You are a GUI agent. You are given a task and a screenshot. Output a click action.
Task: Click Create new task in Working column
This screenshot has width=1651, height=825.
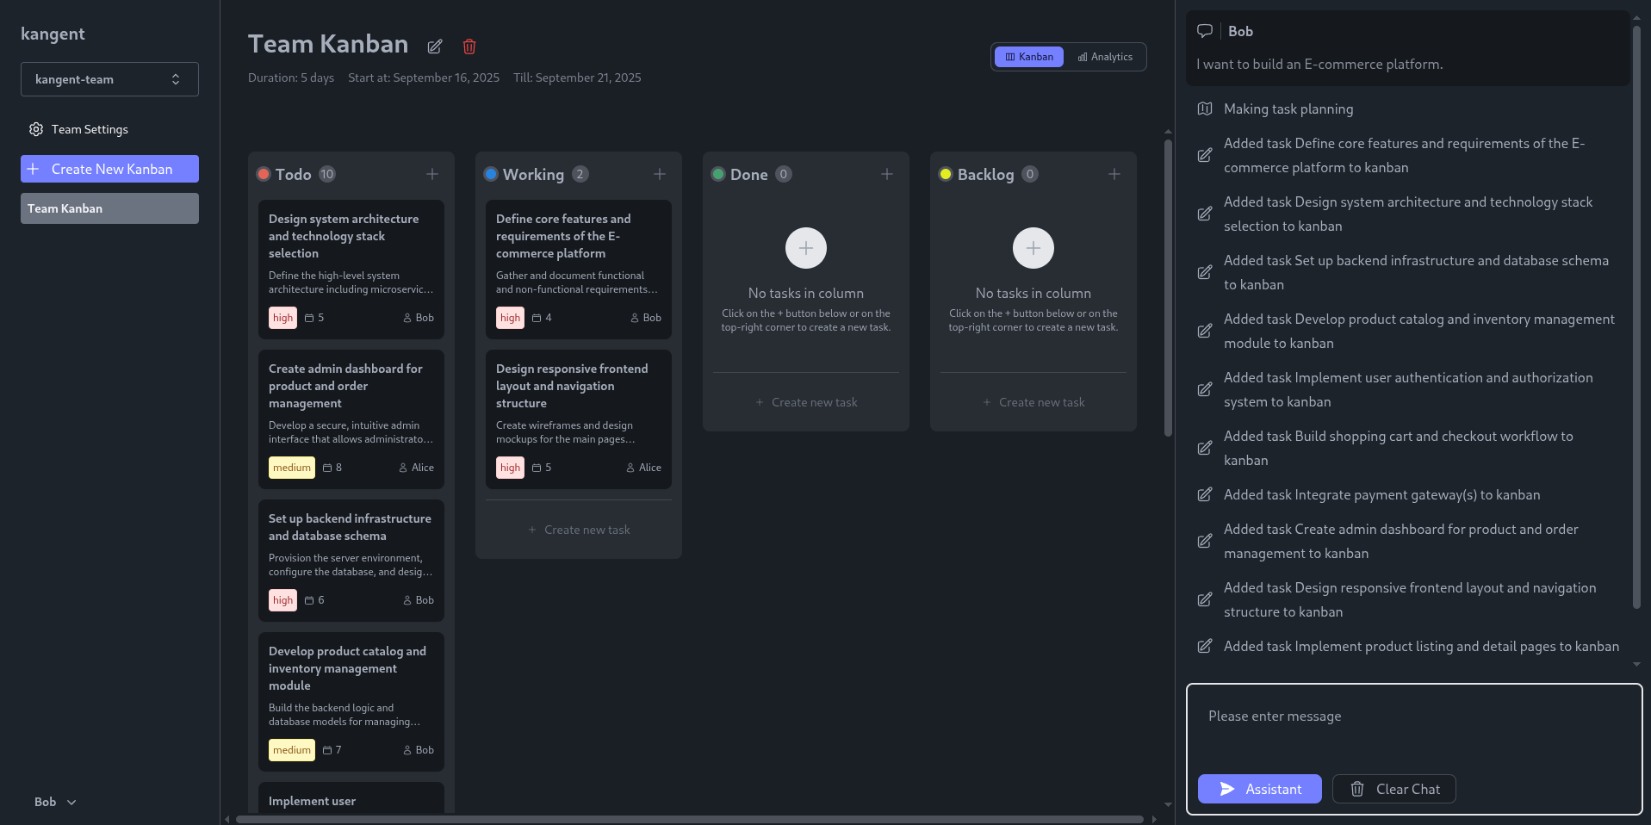[579, 530]
